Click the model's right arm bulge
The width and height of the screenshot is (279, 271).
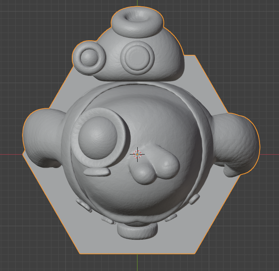click(x=236, y=144)
